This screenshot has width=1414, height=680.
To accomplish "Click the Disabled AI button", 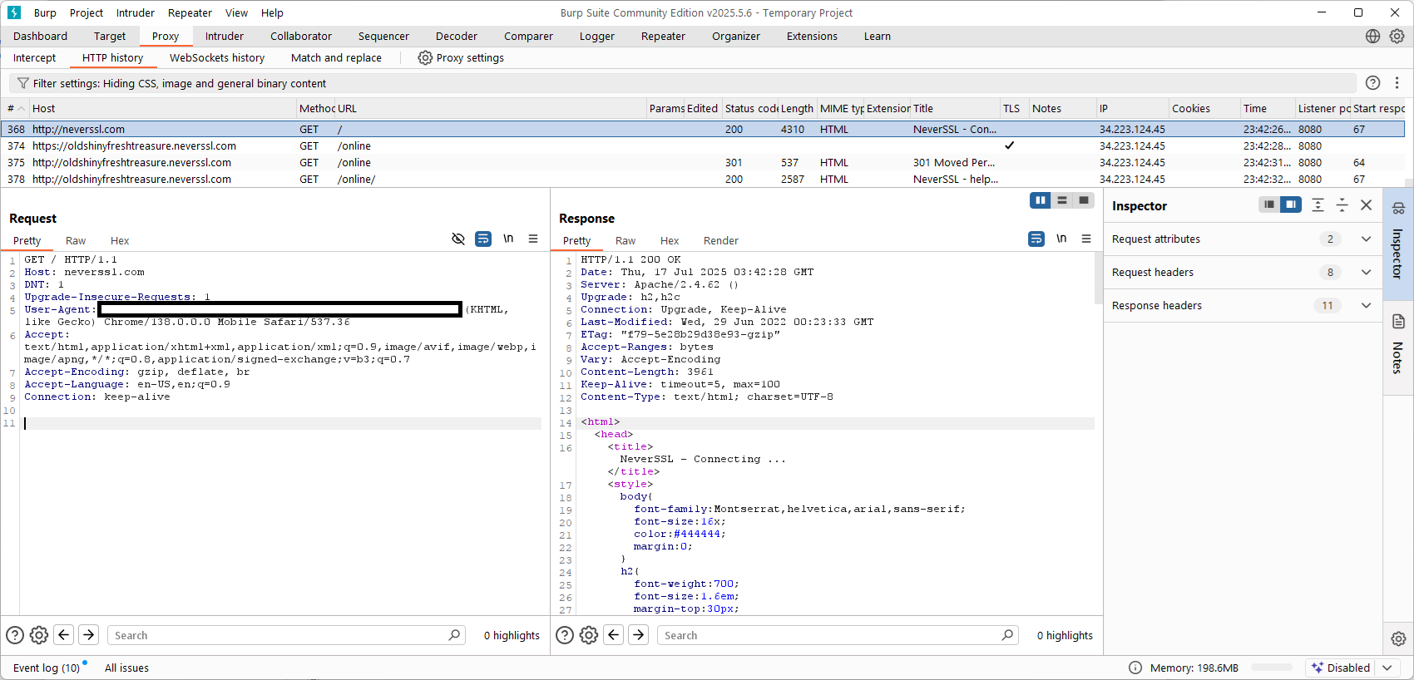I will [1341, 668].
